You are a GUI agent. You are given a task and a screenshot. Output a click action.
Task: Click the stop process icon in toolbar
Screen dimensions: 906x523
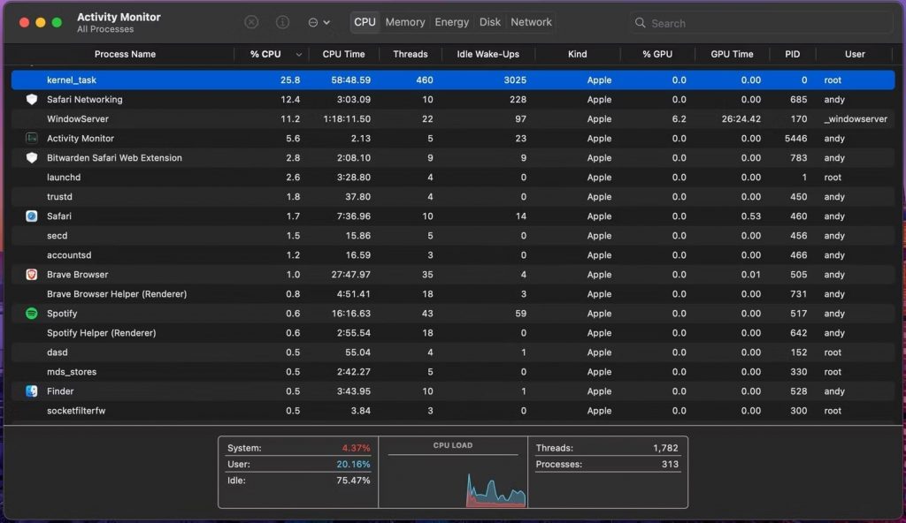251,22
